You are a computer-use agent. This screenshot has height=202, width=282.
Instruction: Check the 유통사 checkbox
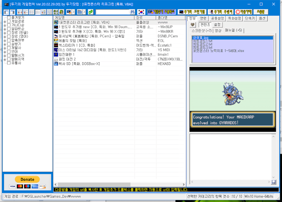[9, 63]
